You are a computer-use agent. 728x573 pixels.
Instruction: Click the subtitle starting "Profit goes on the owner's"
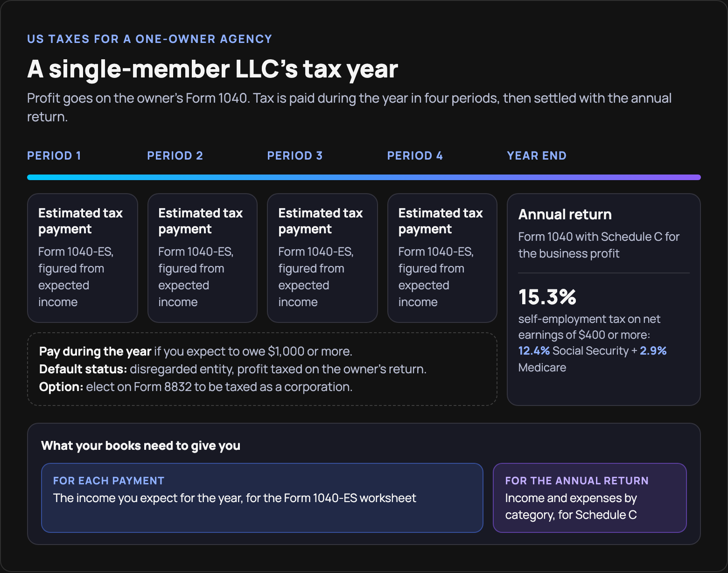[350, 107]
